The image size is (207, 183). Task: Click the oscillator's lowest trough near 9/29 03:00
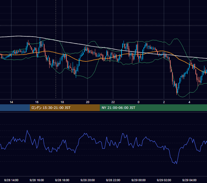(x=177, y=163)
